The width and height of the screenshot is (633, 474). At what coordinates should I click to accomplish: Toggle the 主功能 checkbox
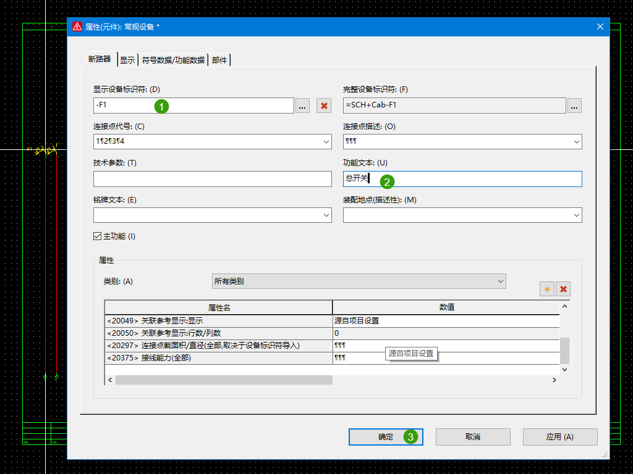coord(97,236)
